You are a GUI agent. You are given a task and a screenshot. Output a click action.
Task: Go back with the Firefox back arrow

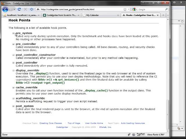5,9
